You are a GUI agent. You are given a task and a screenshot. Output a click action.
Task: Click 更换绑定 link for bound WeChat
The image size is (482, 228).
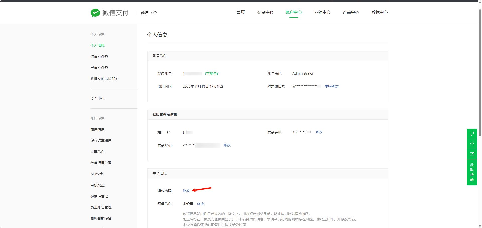(331, 86)
